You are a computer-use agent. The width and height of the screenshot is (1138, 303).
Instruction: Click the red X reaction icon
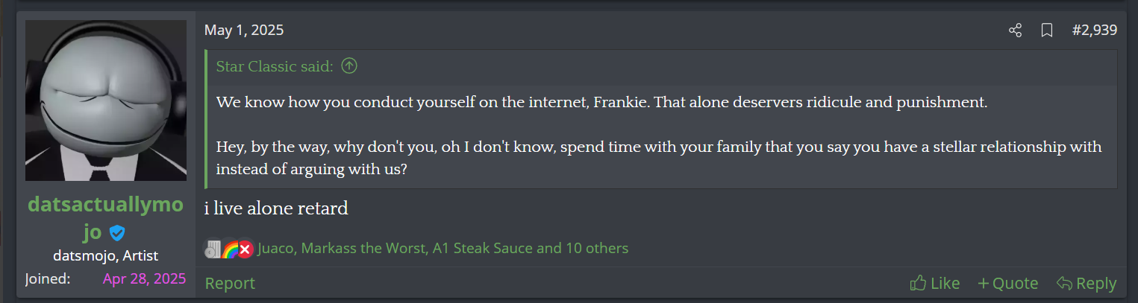pos(245,249)
